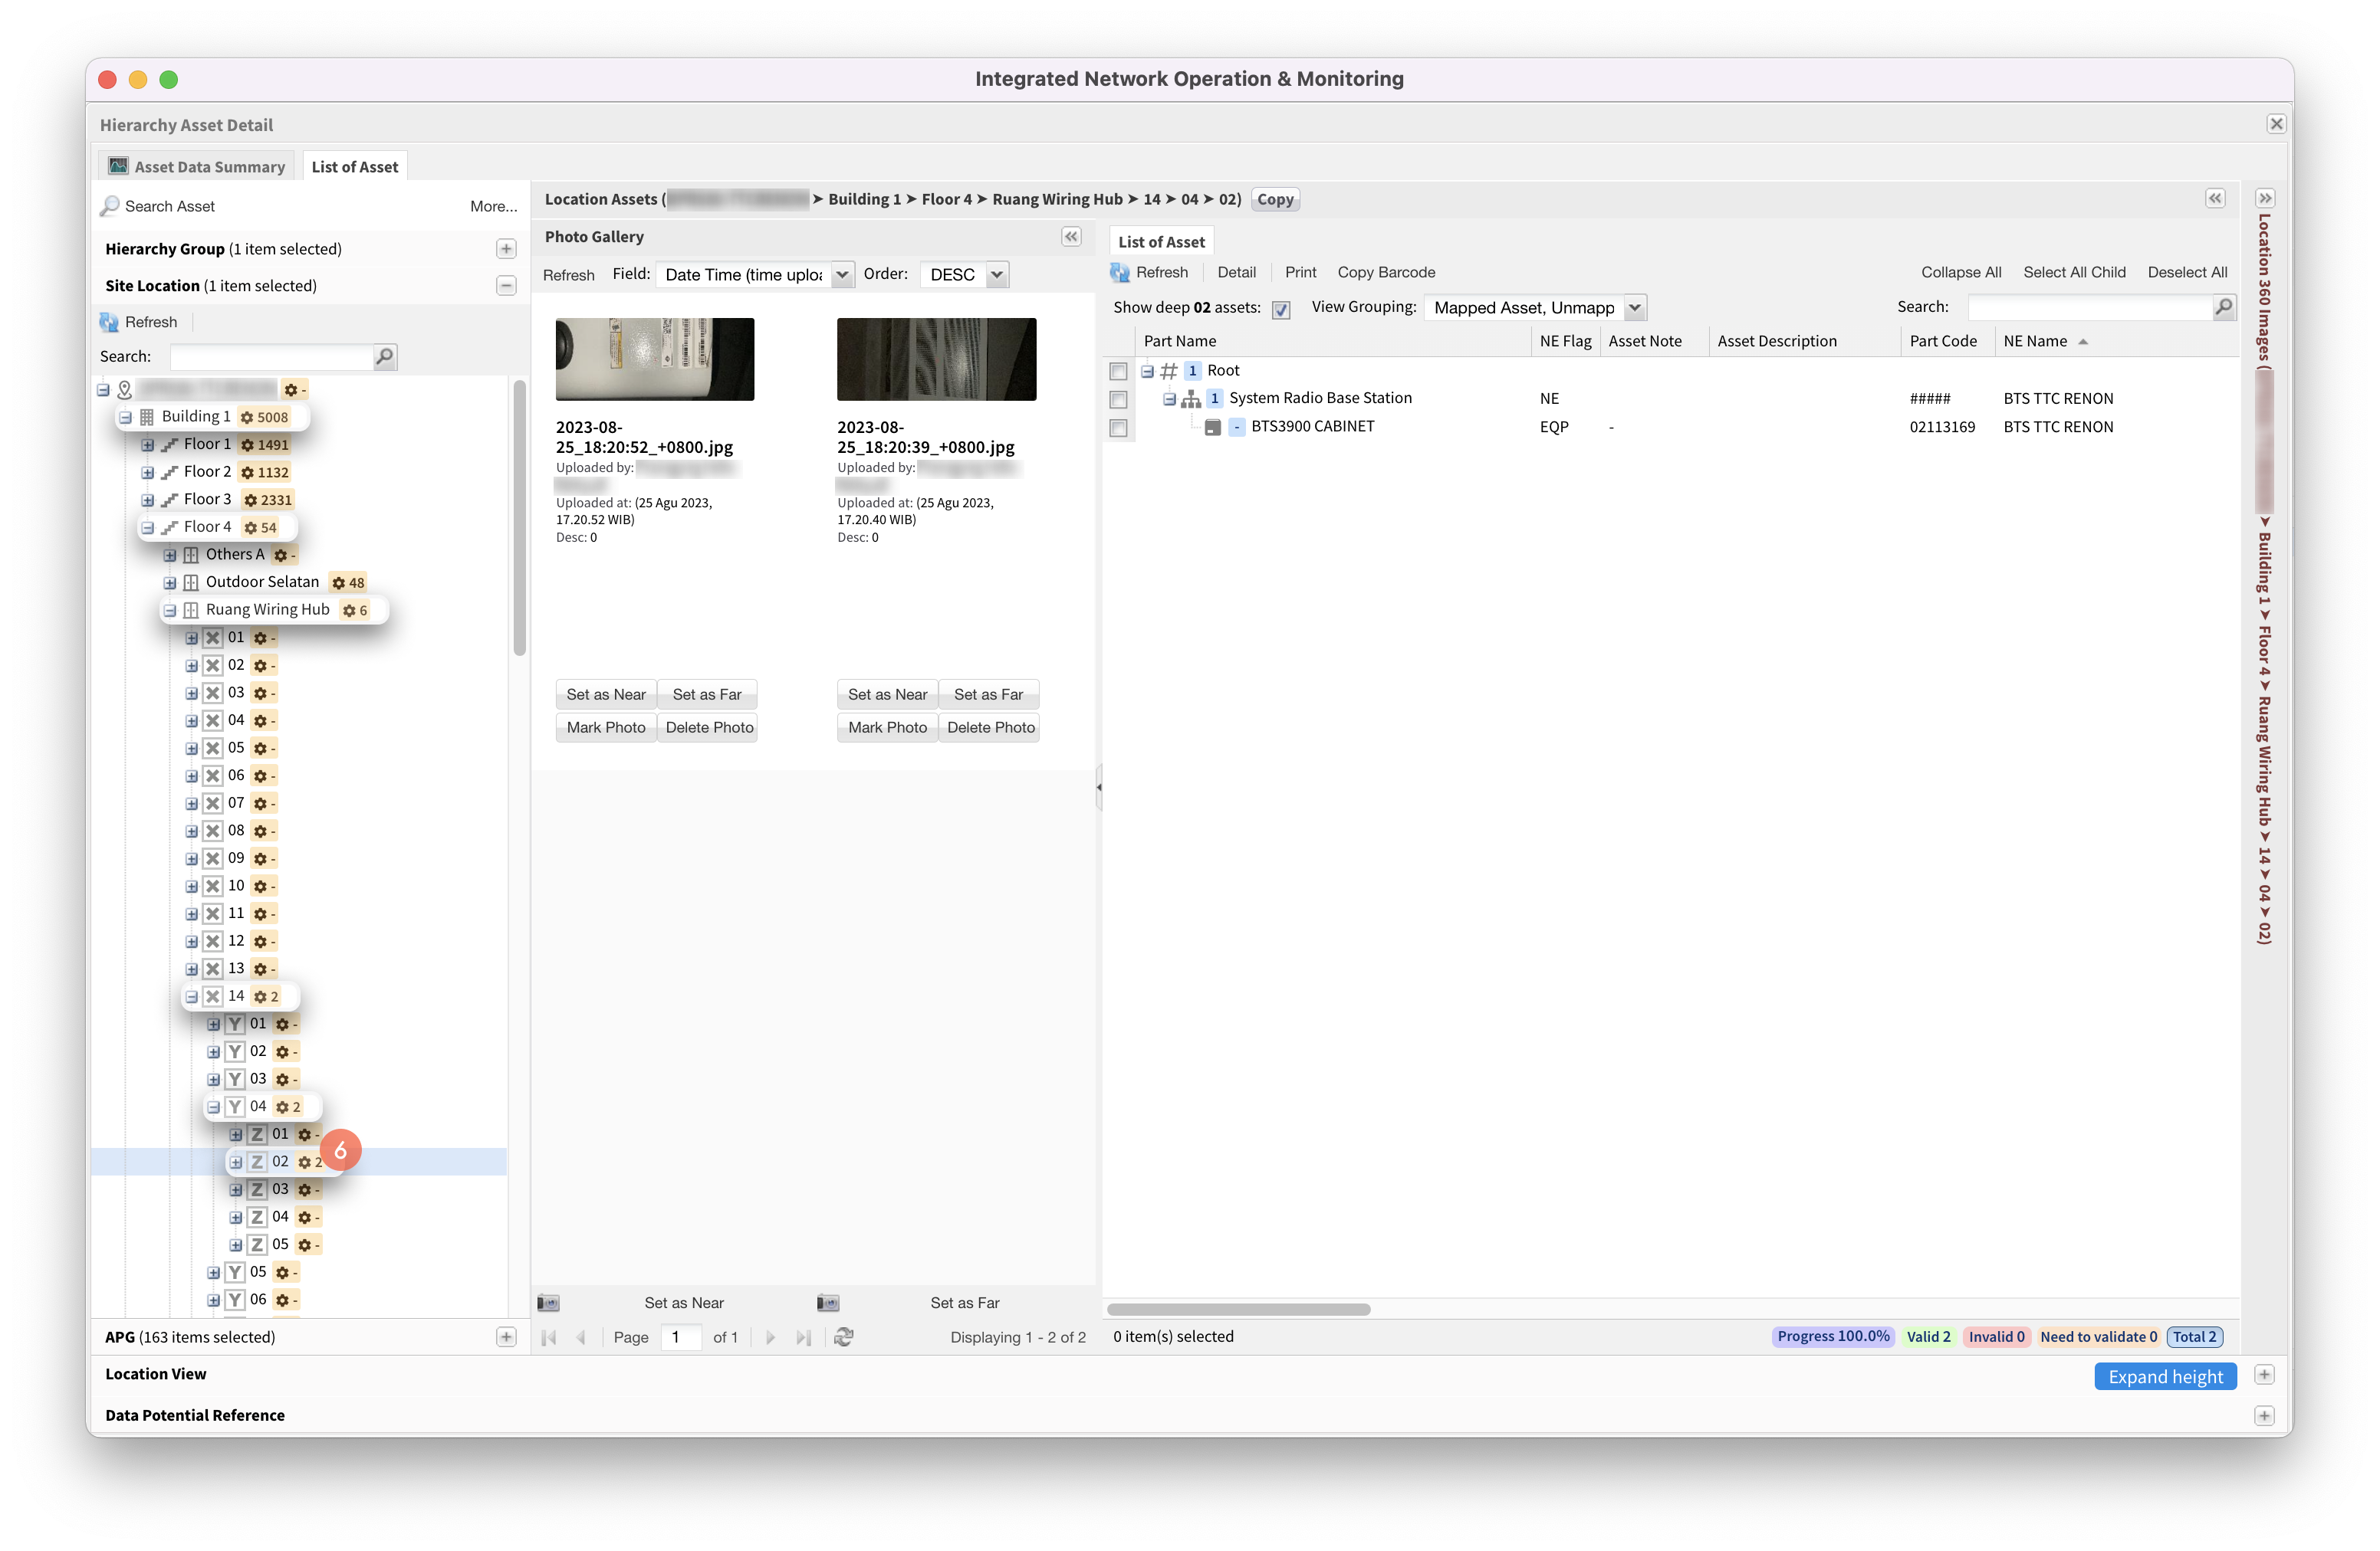Toggle the Show deep 02 assets checkbox
Viewport: 2380px width, 1551px height.
pos(1281,309)
